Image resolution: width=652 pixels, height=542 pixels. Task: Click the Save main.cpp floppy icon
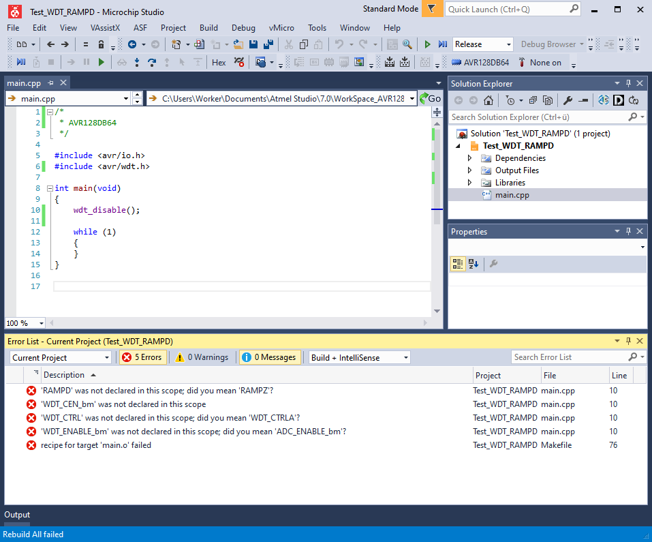pos(253,44)
